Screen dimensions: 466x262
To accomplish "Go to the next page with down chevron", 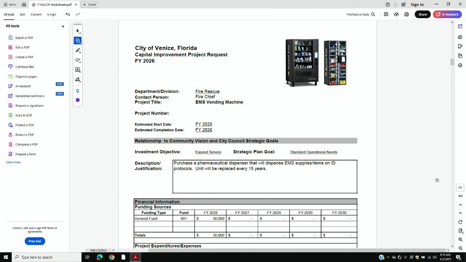I will coord(460,213).
